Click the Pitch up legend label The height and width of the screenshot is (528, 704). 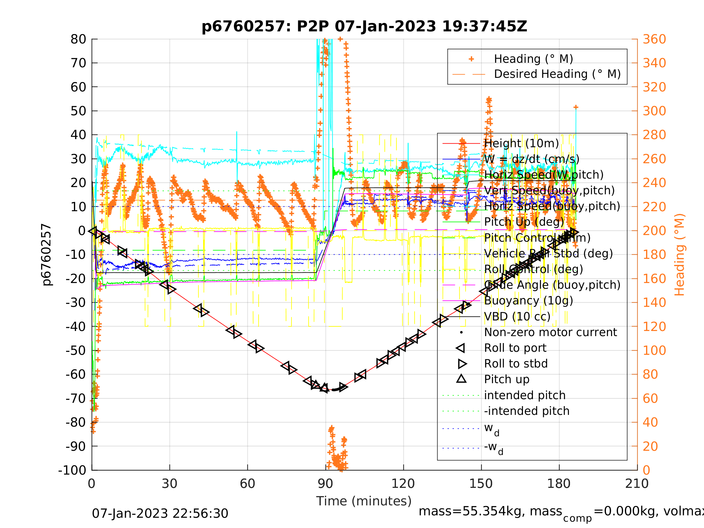pyautogui.click(x=507, y=379)
